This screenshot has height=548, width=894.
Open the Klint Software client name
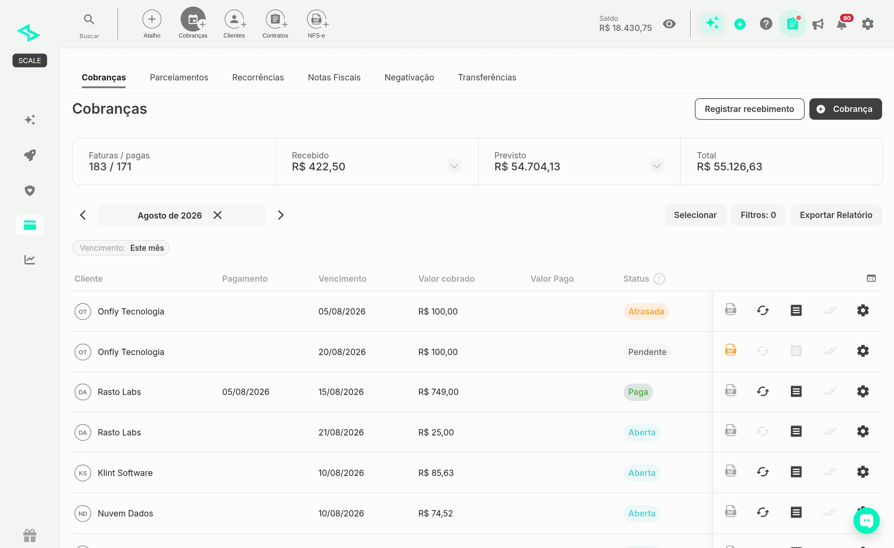coord(125,473)
